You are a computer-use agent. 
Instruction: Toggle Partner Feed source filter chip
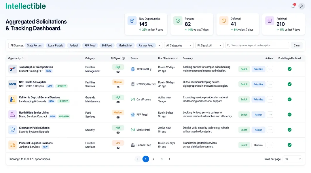146,46
